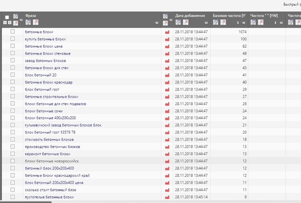Check the box for 'купить бетонные блоки'
The image size is (301, 203).
pyautogui.click(x=12, y=39)
